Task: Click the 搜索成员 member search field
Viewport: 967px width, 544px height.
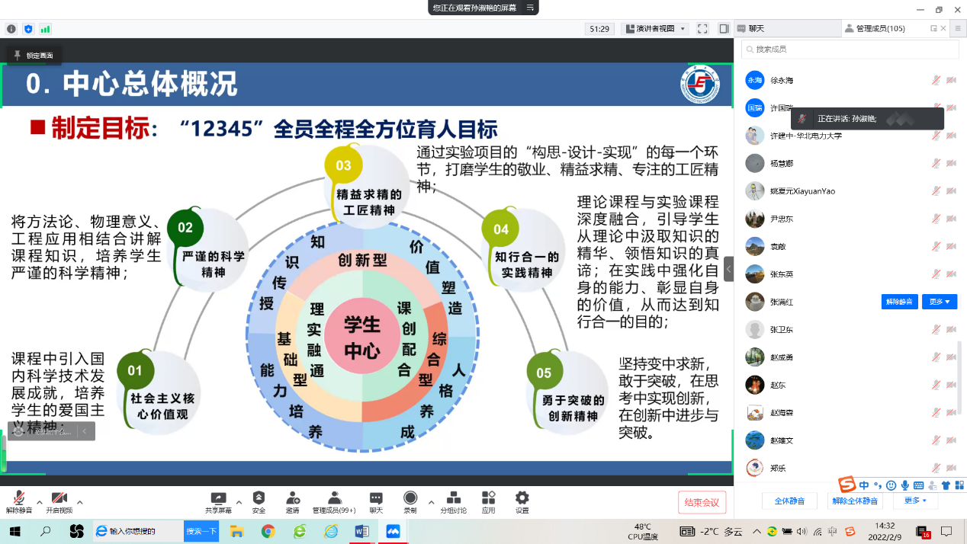Action: coord(850,49)
